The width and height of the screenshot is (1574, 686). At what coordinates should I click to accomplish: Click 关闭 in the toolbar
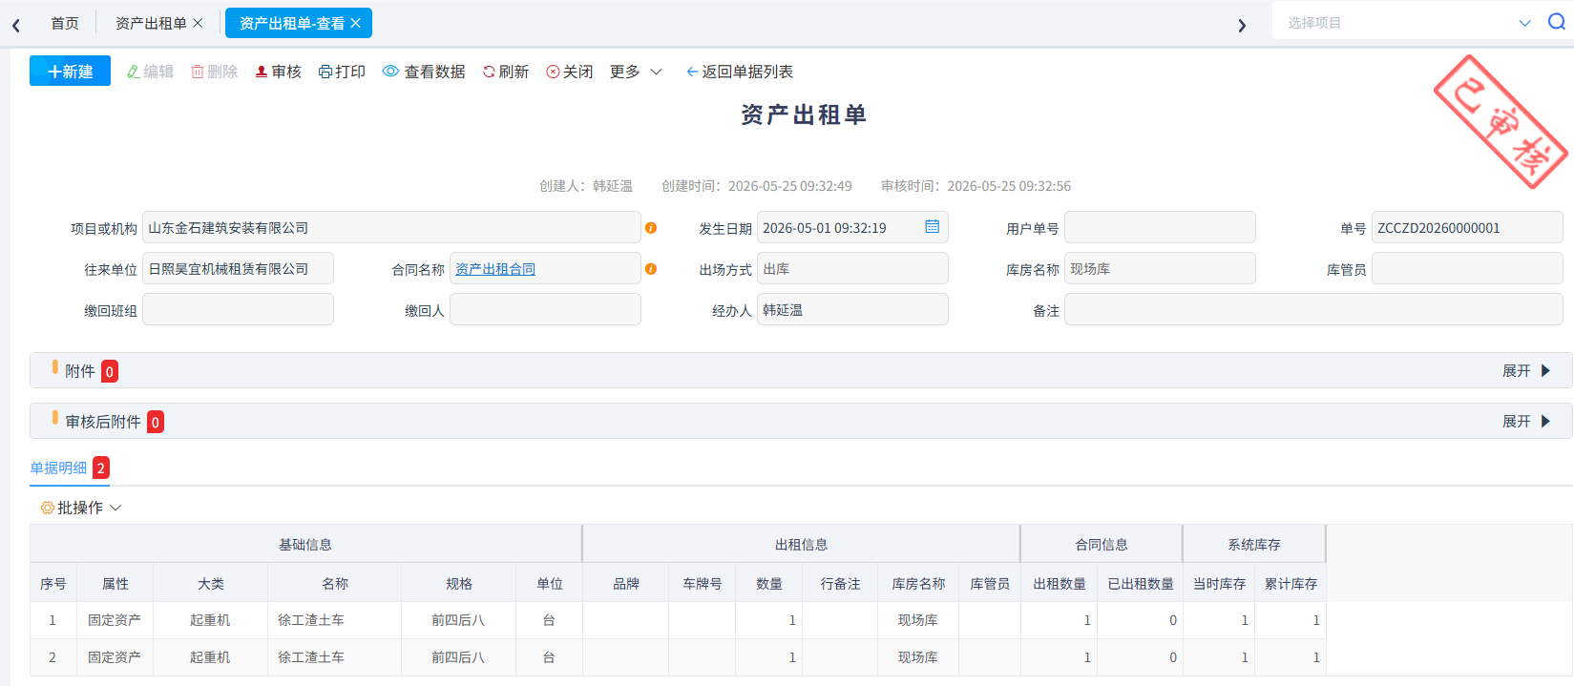[x=570, y=72]
